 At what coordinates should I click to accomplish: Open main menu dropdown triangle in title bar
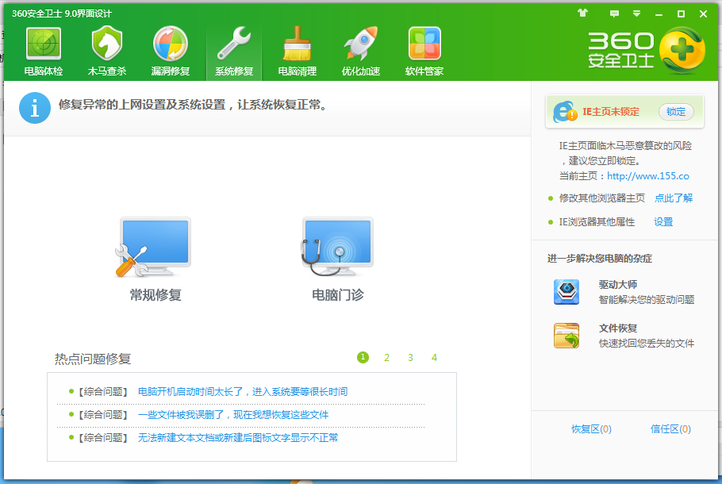tap(637, 13)
